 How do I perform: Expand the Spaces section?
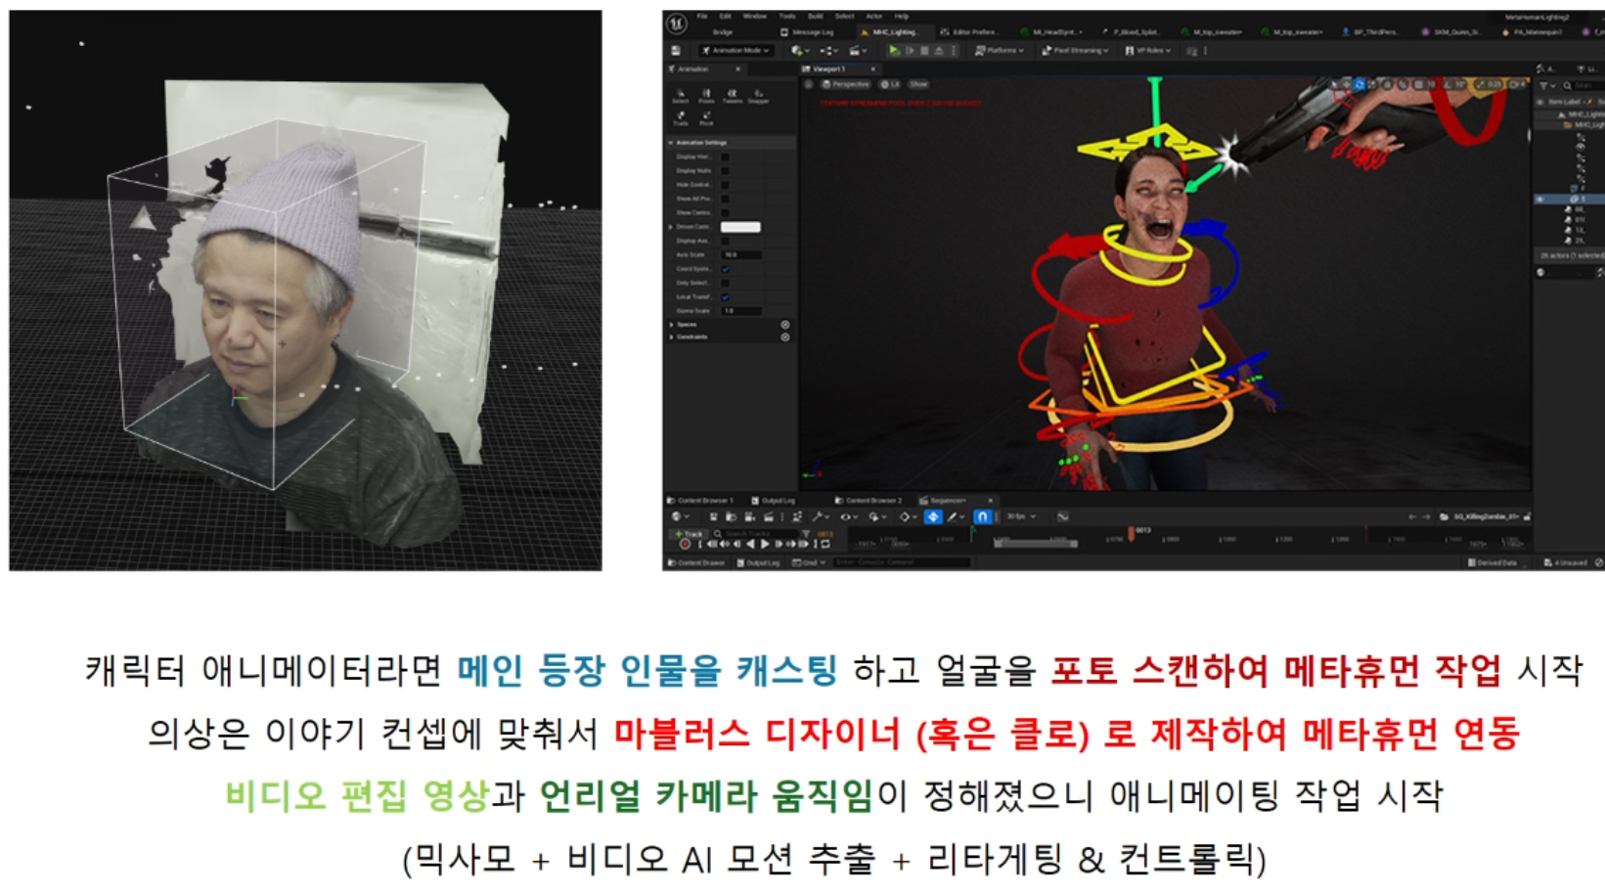click(x=671, y=324)
